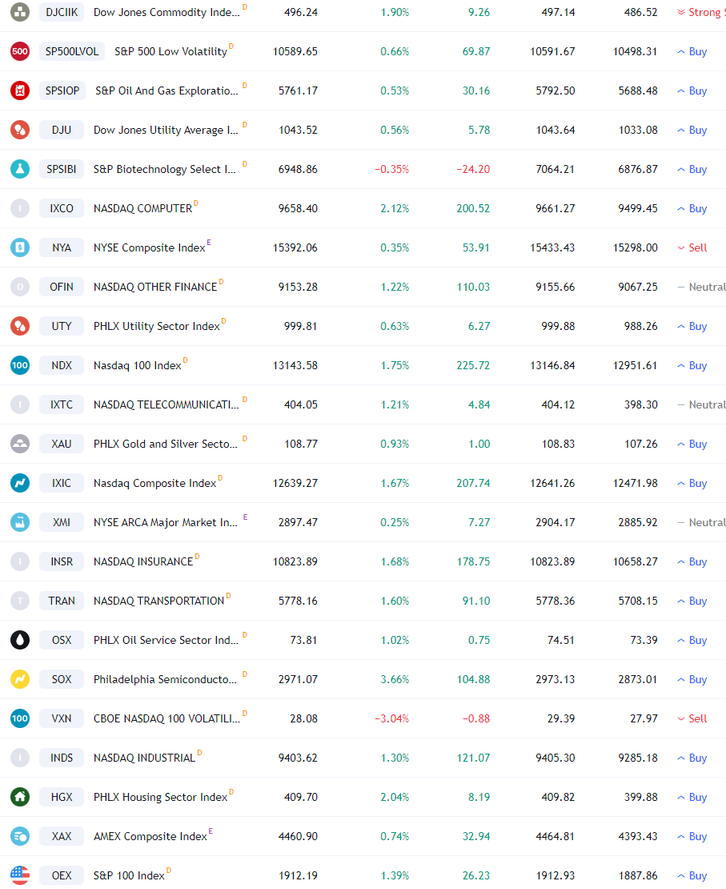Click the Neutral rating for XMI
726x889 pixels.
[x=702, y=522]
